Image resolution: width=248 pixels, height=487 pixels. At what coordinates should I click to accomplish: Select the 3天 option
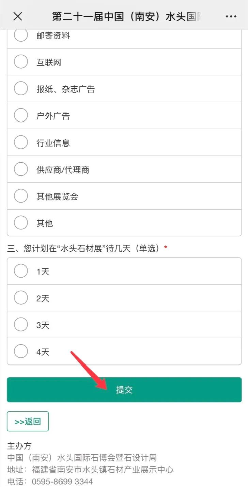21,325
